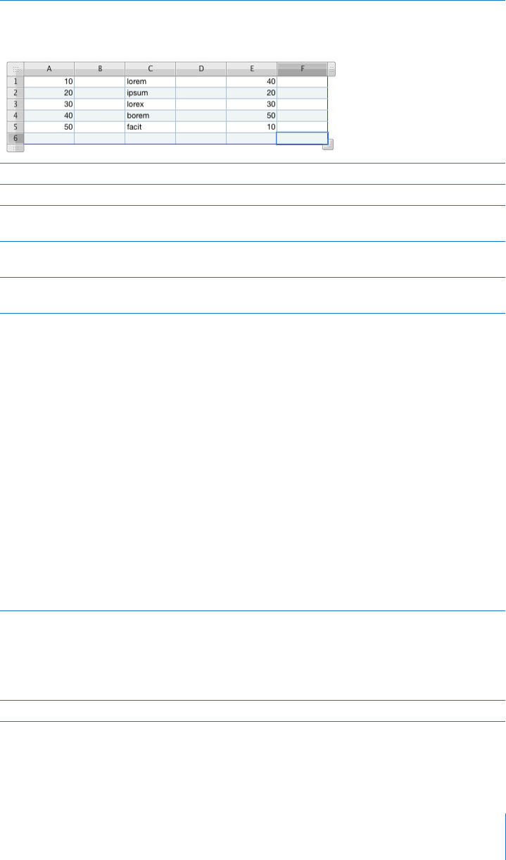506x860 pixels.
Task: Select row 1 reference tab
Action: 15,81
